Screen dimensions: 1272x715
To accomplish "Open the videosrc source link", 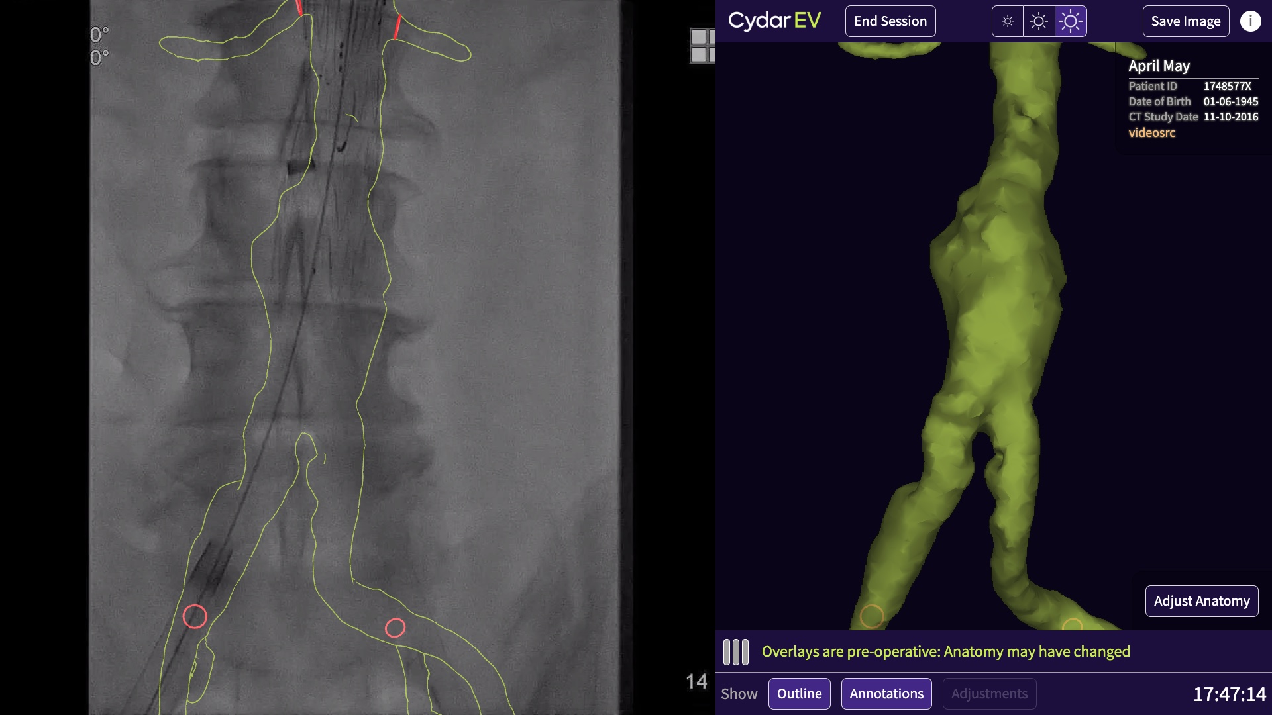I will point(1151,132).
